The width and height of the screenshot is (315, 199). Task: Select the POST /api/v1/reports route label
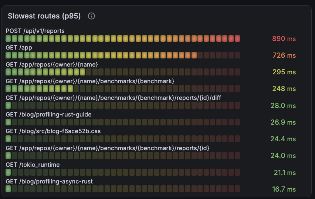(35, 31)
